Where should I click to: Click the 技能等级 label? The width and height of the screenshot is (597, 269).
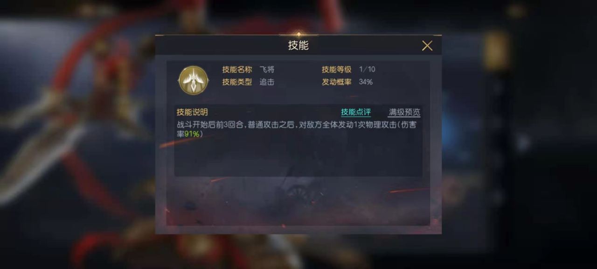pyautogui.click(x=337, y=70)
